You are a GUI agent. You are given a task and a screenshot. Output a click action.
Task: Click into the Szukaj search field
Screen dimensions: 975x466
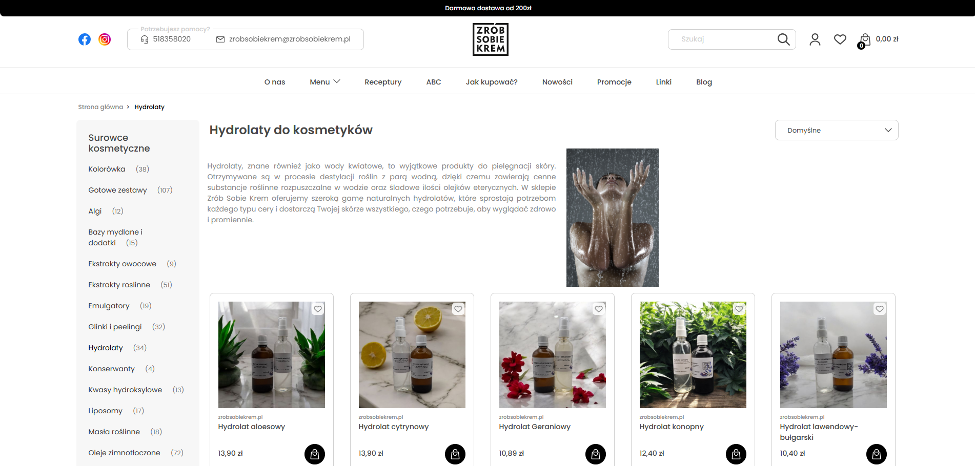coord(723,39)
